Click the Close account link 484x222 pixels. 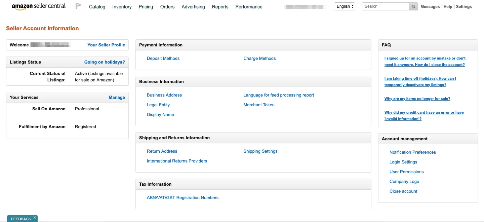coord(403,191)
